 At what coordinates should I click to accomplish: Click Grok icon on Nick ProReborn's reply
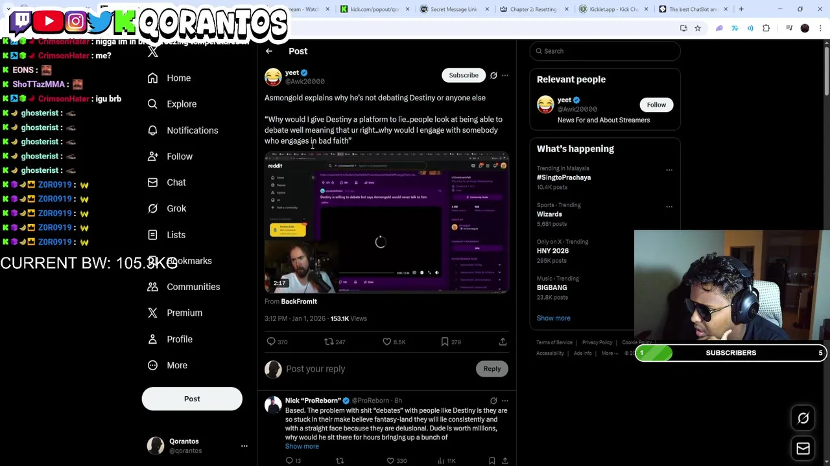coord(493,401)
